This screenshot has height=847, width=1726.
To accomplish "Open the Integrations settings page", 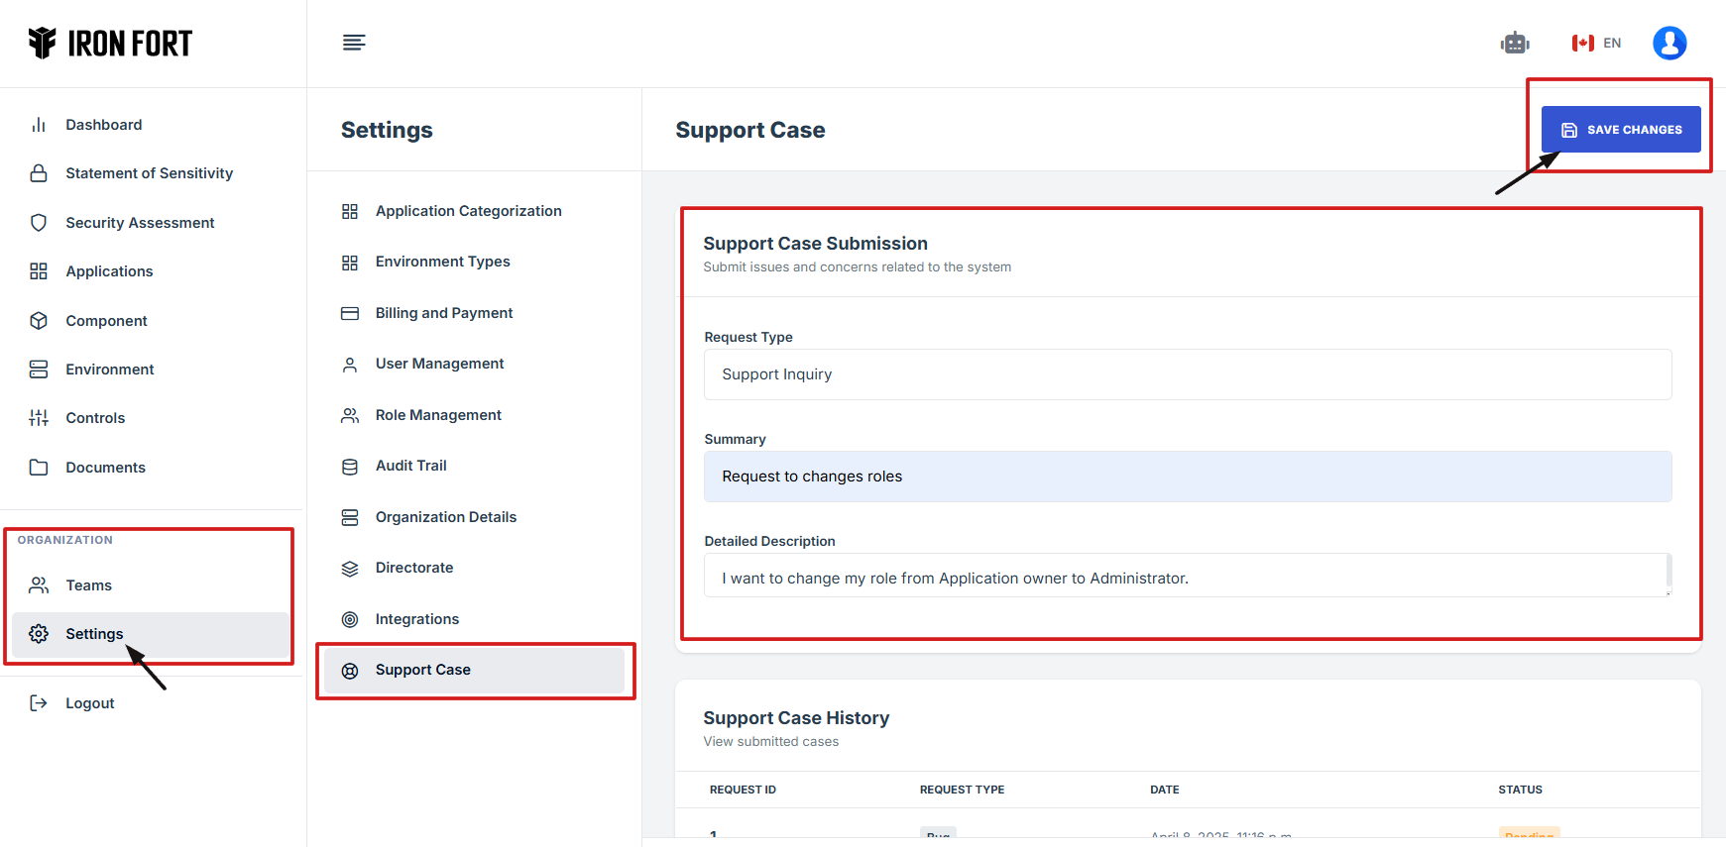I will pyautogui.click(x=416, y=619).
